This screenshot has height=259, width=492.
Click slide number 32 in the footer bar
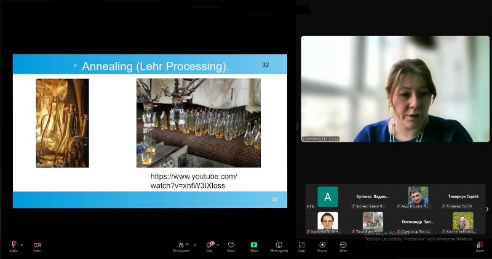274,199
